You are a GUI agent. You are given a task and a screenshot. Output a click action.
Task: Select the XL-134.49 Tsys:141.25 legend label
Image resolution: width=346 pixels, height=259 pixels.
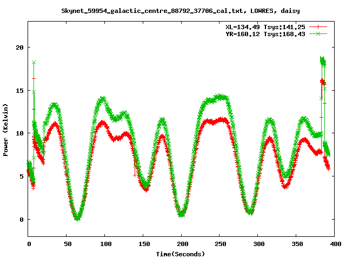point(265,27)
